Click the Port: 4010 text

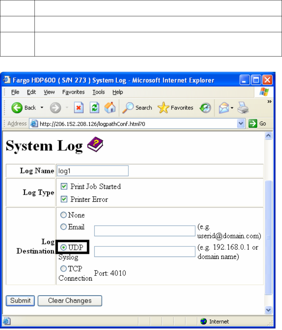coord(110,273)
